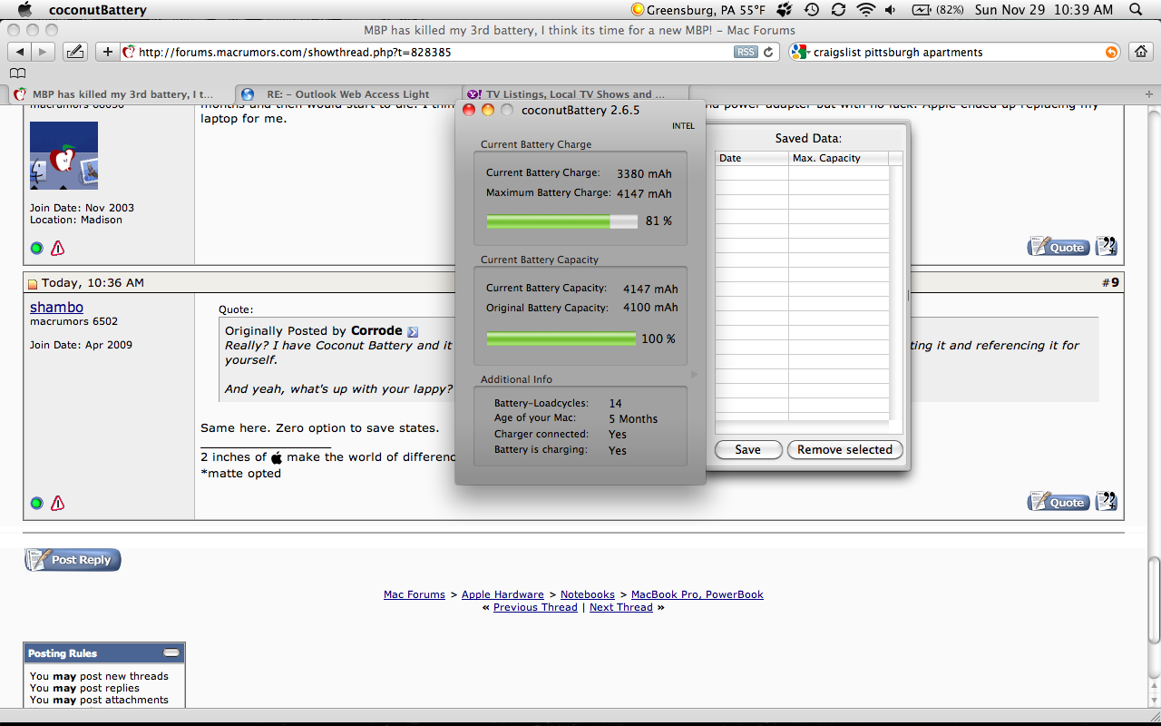
Task: Open the Wi-Fi status menu
Action: click(866, 10)
